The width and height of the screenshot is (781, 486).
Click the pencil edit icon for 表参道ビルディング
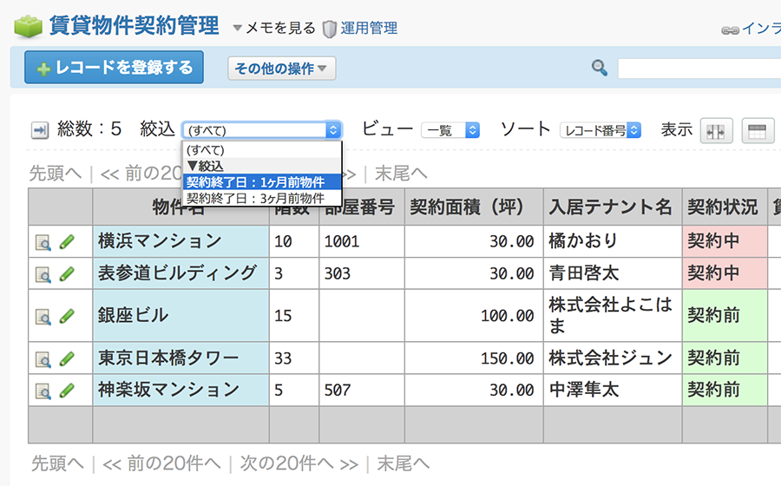coord(67,274)
